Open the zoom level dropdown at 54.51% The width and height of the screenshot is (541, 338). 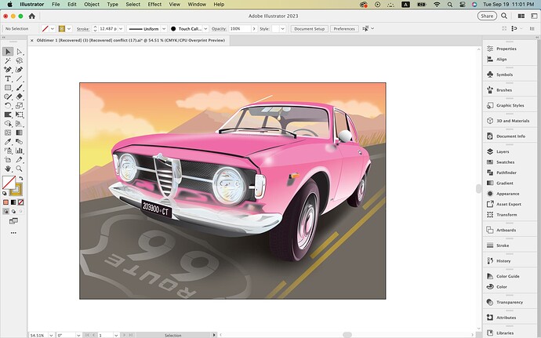tap(49, 335)
